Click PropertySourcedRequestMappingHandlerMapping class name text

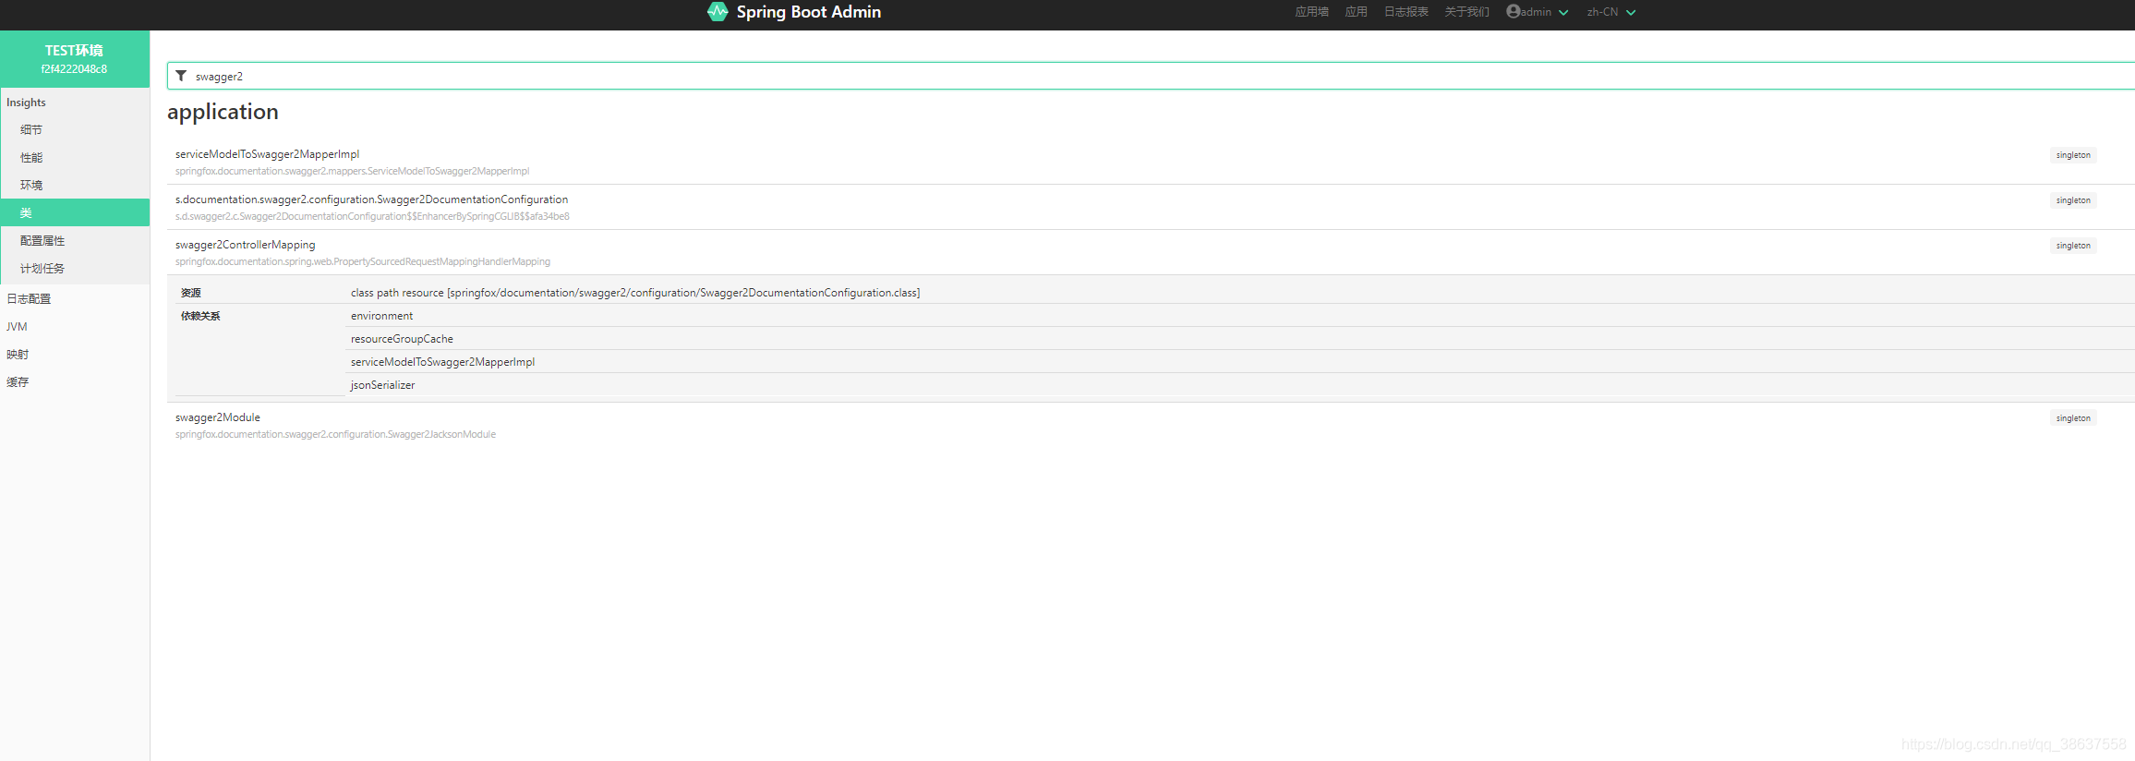[363, 261]
